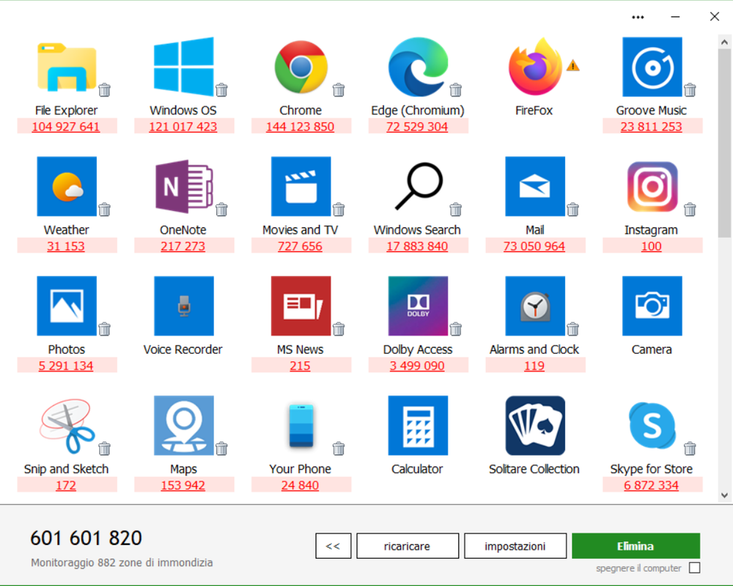Open the 144 123 850 link under Chrome

point(300,127)
